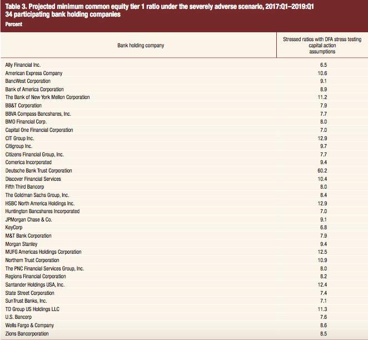
Task: Click the 8.9 value for Bank of America
Action: coord(324,89)
